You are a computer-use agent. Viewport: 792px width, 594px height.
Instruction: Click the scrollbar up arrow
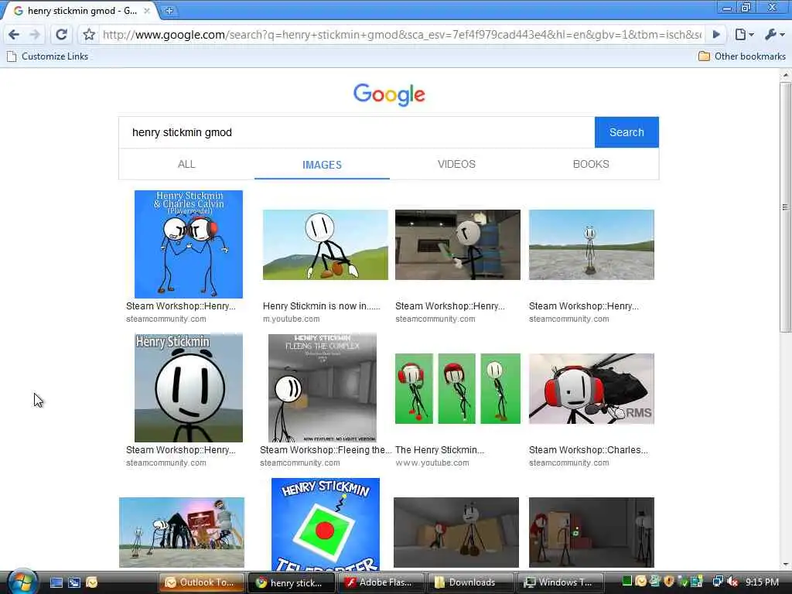[785, 75]
